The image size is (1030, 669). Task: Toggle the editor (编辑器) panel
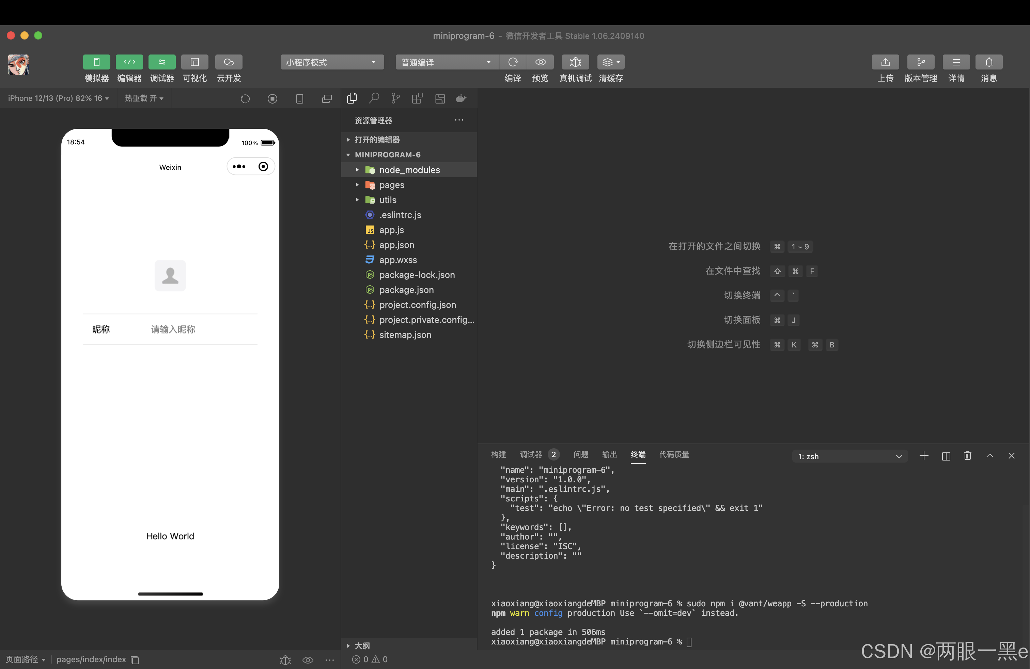coord(129,62)
